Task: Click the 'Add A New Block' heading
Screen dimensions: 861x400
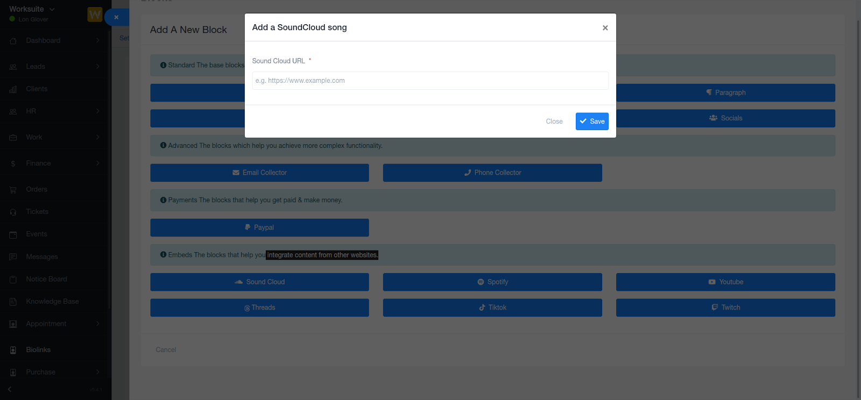Action: point(188,30)
